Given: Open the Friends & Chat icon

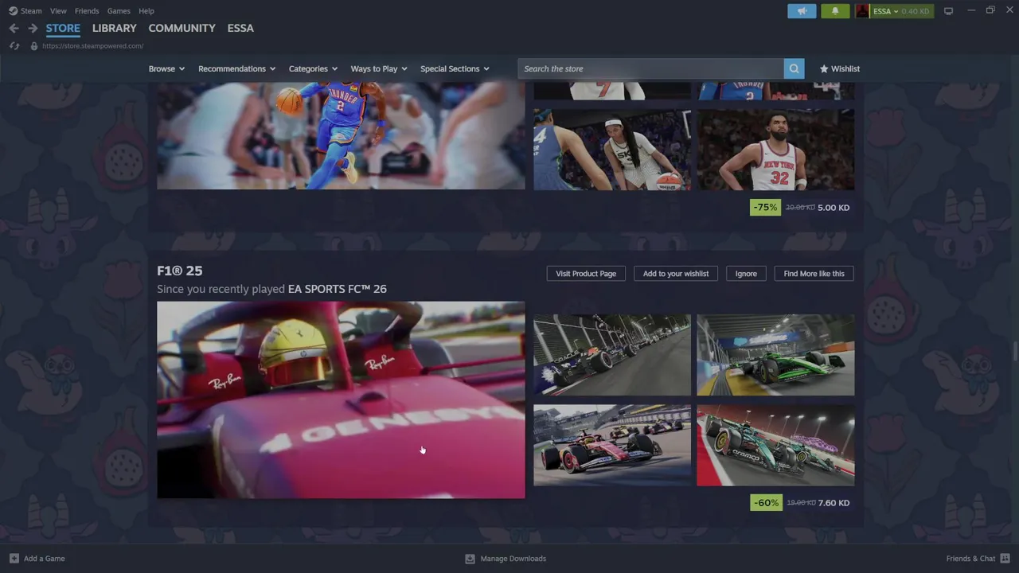Looking at the screenshot, I should tap(1005, 559).
